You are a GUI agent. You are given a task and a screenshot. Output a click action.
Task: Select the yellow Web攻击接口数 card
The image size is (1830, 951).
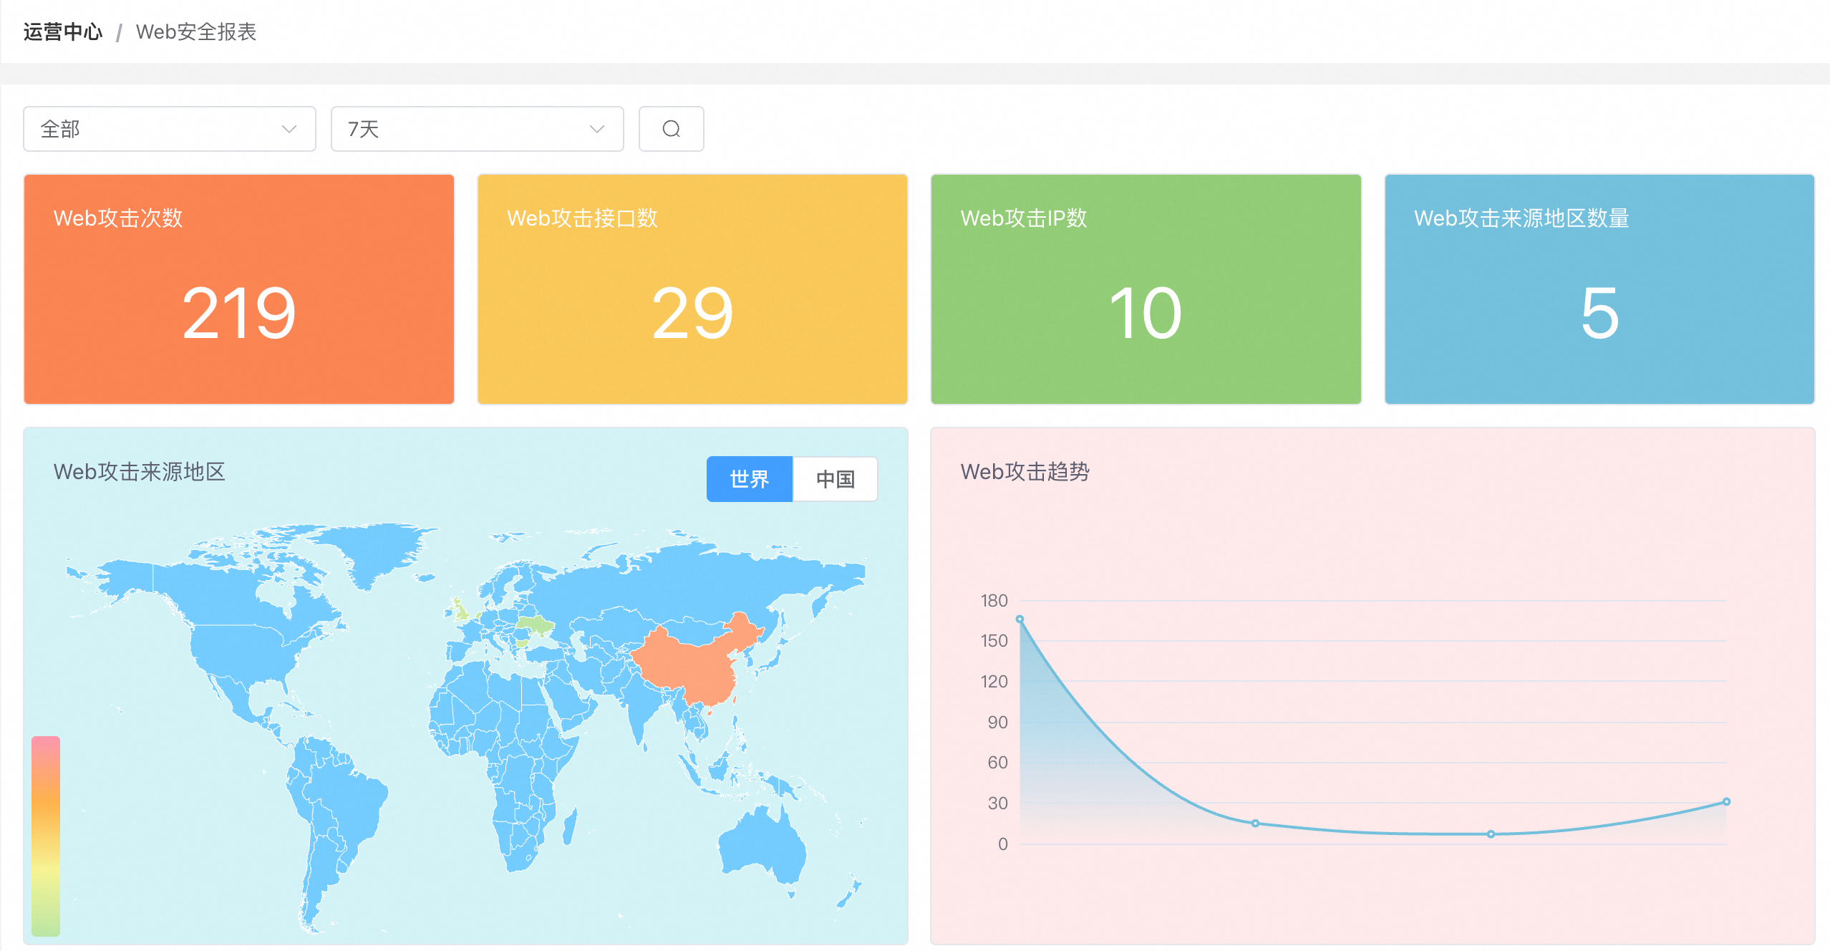tap(692, 289)
